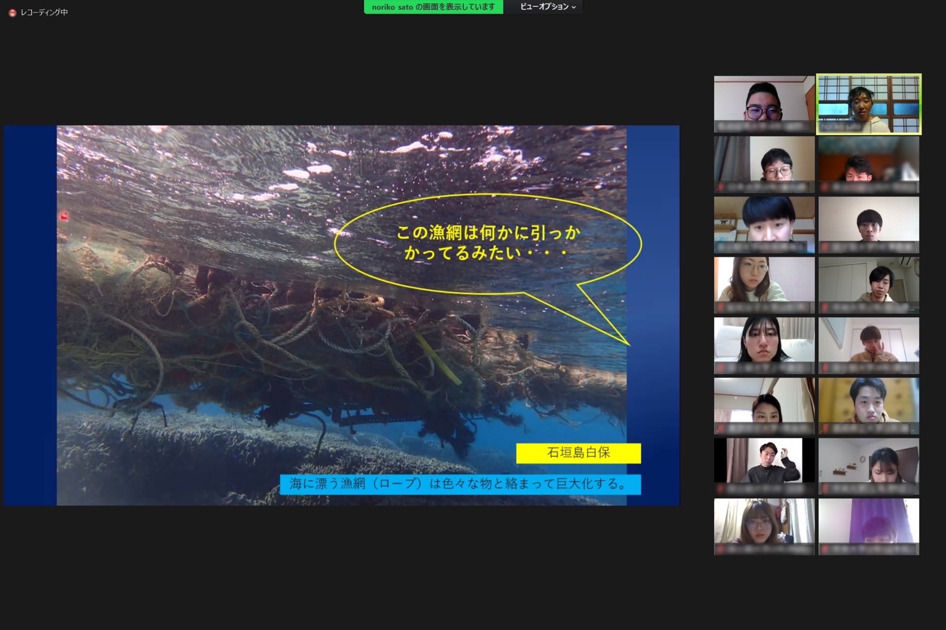Click muted mic icon on black-bordered video tile
Viewport: 946px width, 630px height.
click(x=720, y=489)
